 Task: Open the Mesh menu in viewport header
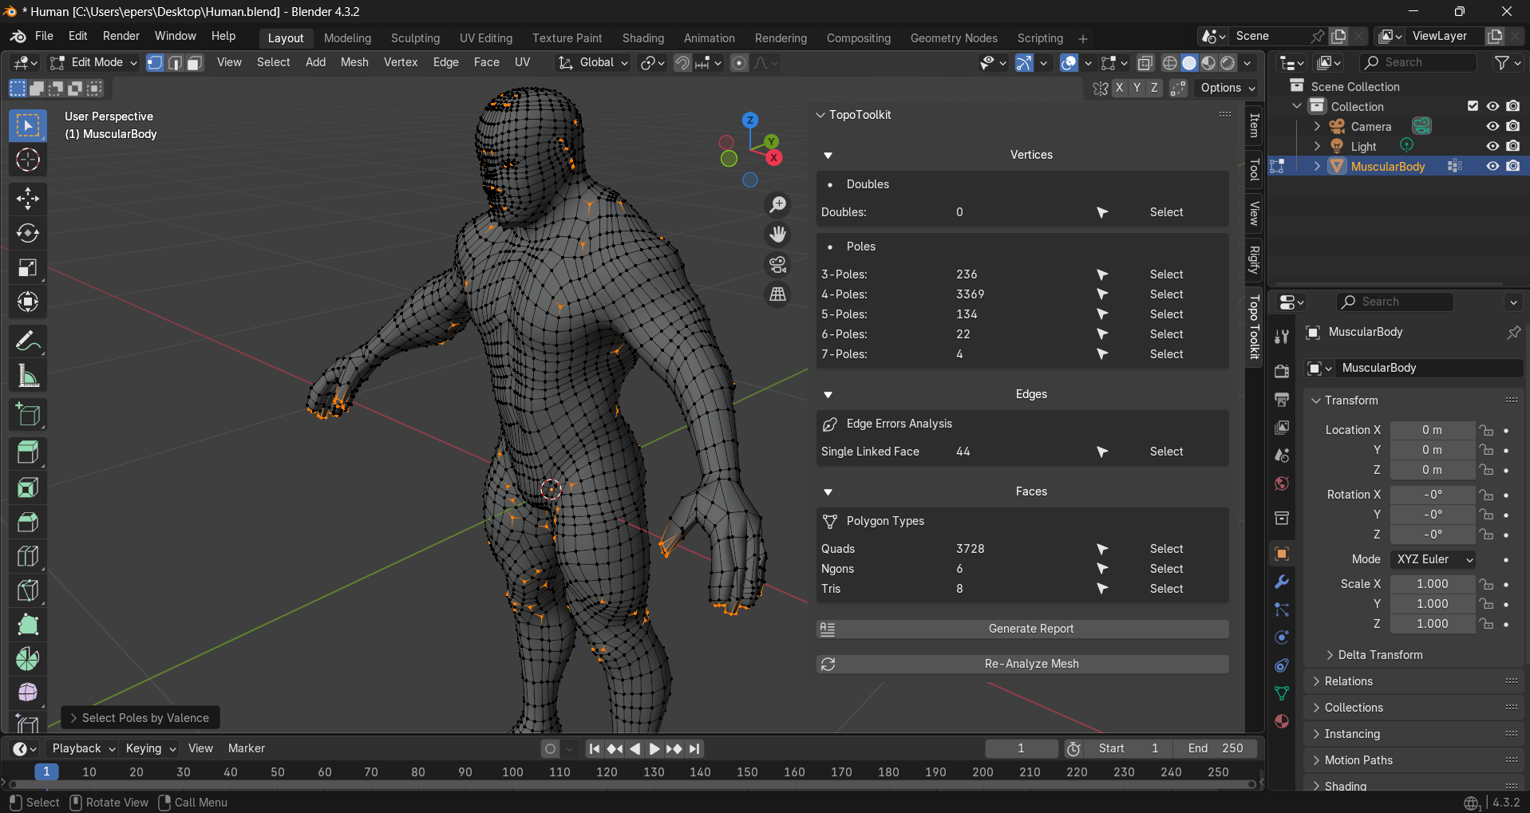354,62
